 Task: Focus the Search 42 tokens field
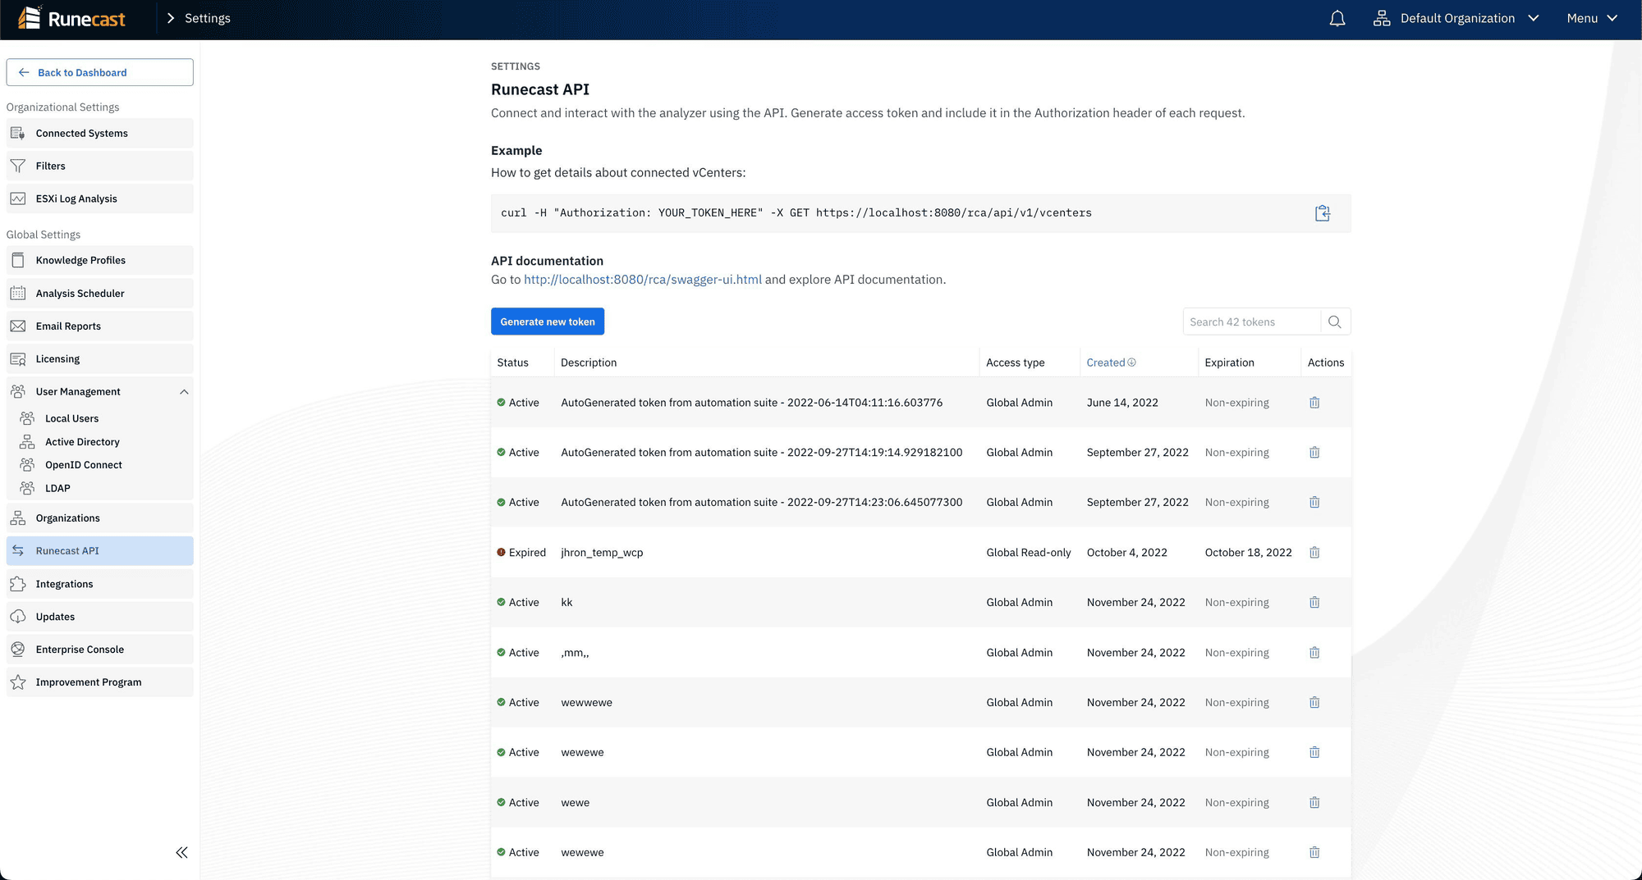1251,321
